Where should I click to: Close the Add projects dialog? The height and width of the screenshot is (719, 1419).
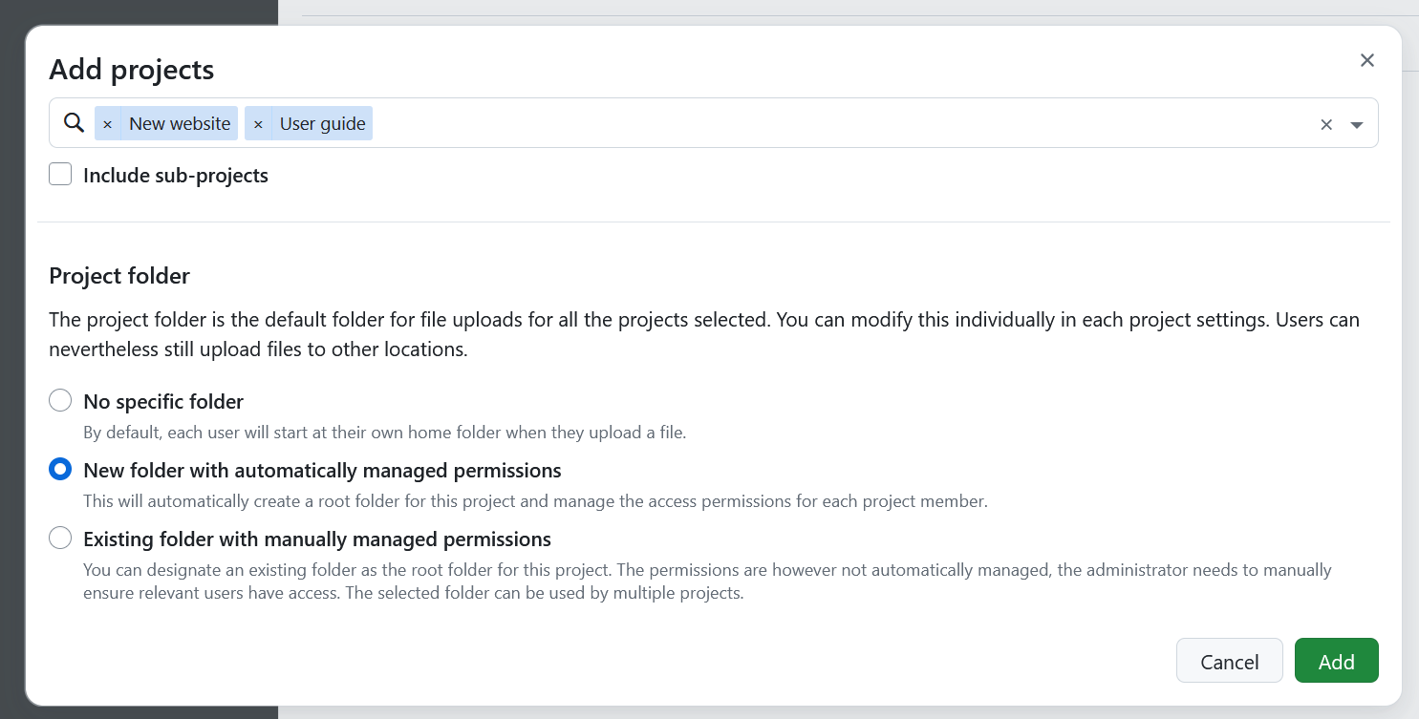(1367, 60)
